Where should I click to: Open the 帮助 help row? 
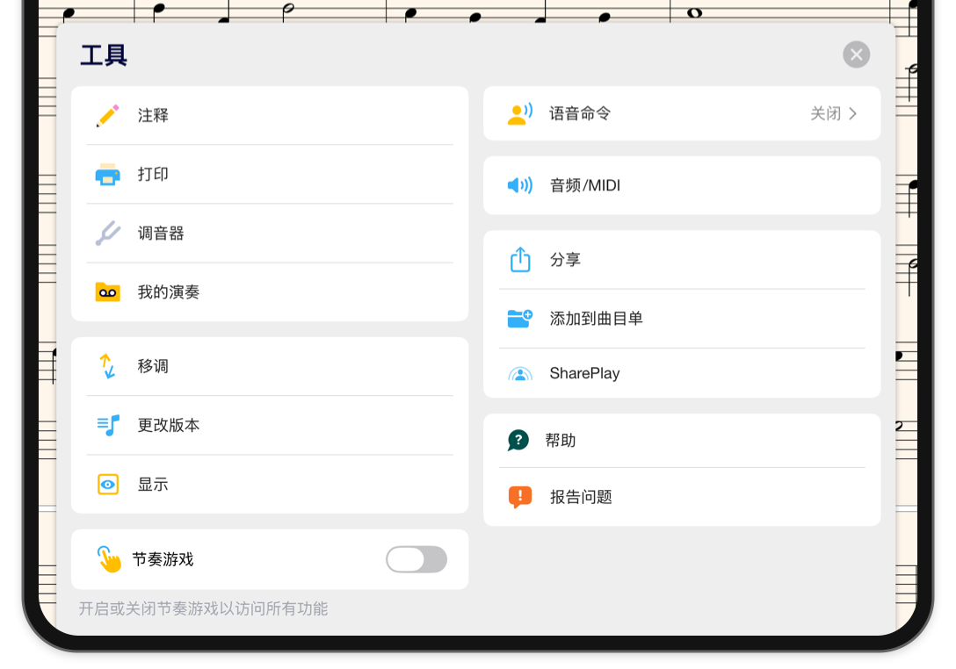(x=682, y=441)
